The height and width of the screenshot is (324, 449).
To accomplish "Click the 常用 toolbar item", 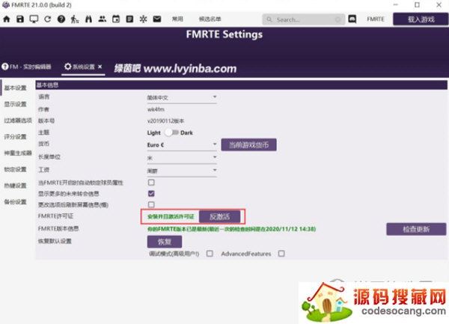I will (x=177, y=19).
